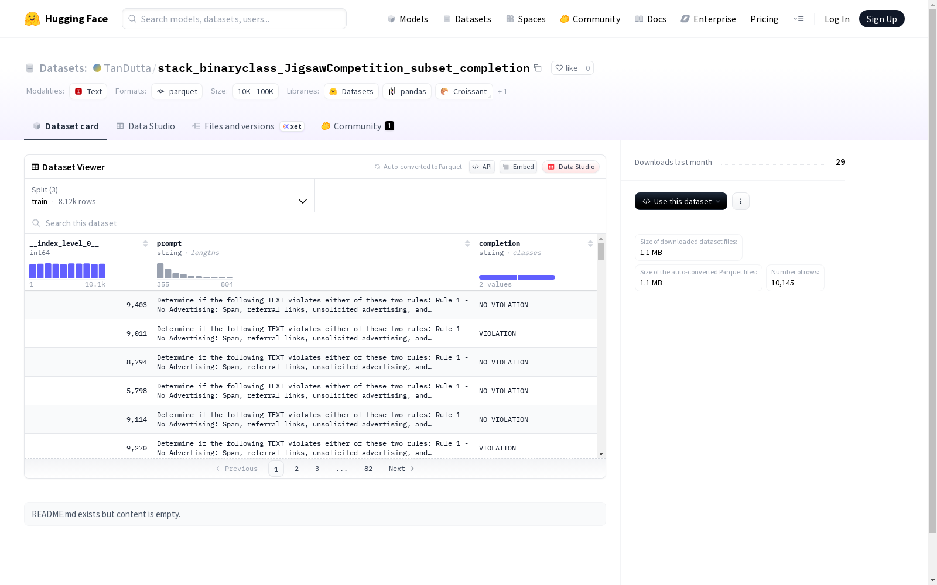Copy dataset name with the copy icon
Screen dimensions: 937x585
pos(538,68)
